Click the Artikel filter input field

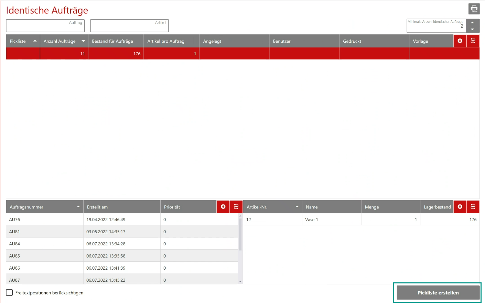129,26
